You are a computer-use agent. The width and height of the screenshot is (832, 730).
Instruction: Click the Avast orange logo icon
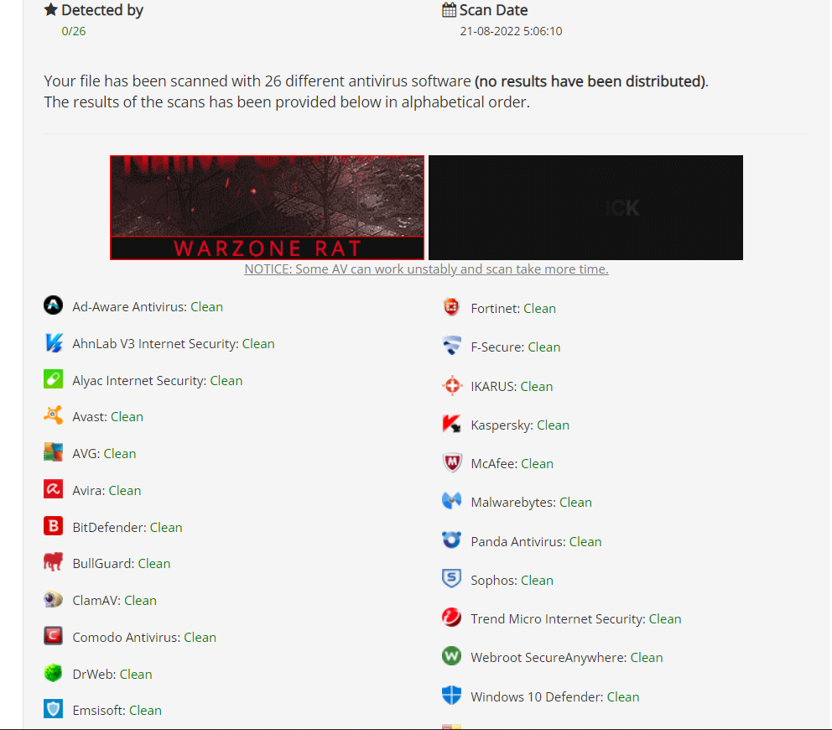pos(53,415)
